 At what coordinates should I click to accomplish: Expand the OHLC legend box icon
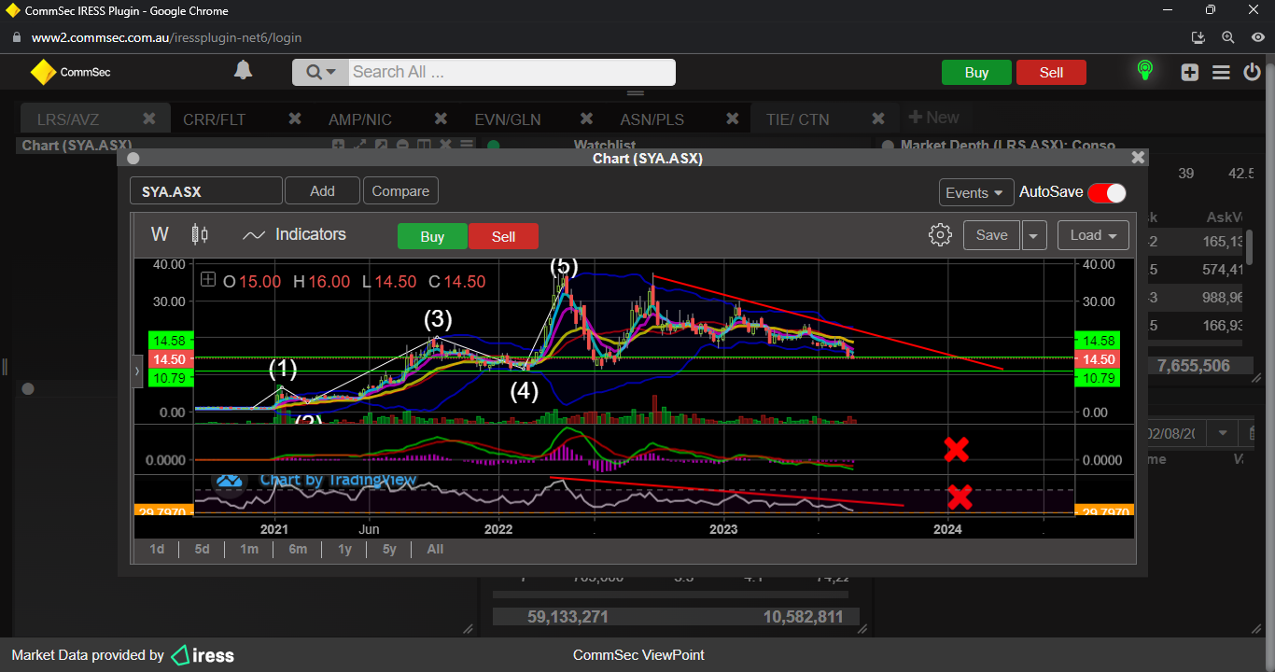click(208, 281)
